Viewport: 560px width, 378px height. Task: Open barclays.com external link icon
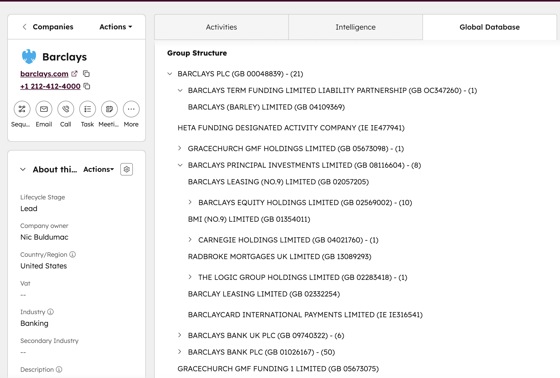(74, 74)
